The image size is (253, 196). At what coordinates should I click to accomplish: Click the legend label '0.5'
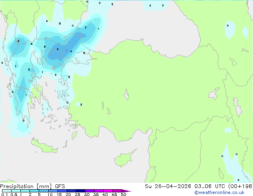tap(14, 194)
